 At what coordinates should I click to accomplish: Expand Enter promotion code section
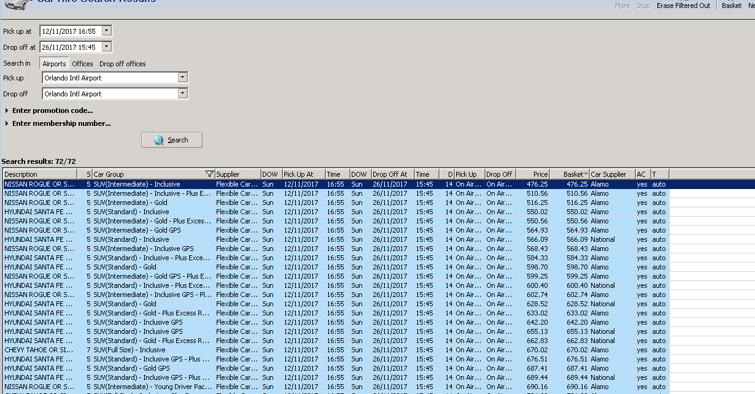click(49, 110)
